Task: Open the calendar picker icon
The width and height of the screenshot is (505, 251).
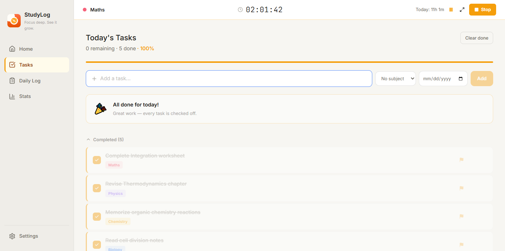Action: pos(460,78)
